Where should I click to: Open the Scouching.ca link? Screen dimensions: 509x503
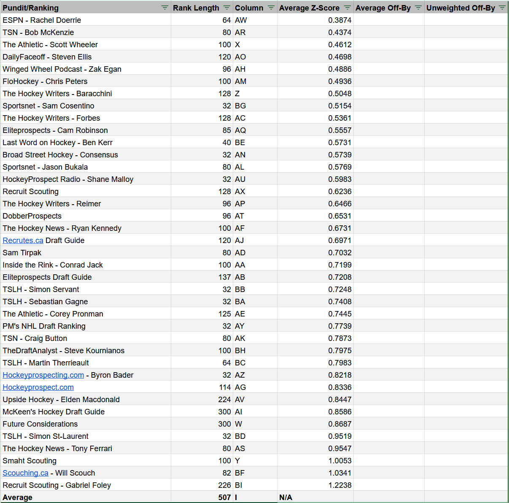25,473
